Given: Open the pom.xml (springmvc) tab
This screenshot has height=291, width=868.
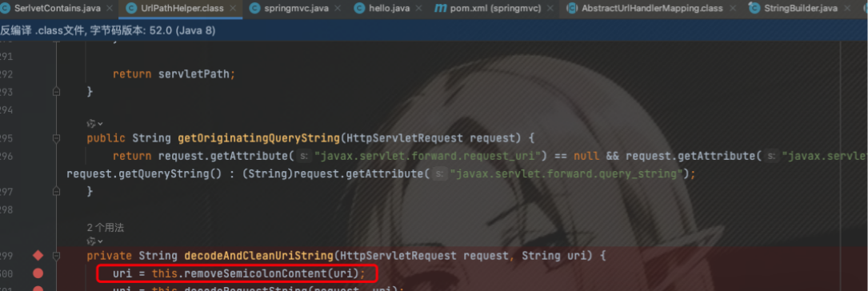Looking at the screenshot, I should [x=496, y=8].
